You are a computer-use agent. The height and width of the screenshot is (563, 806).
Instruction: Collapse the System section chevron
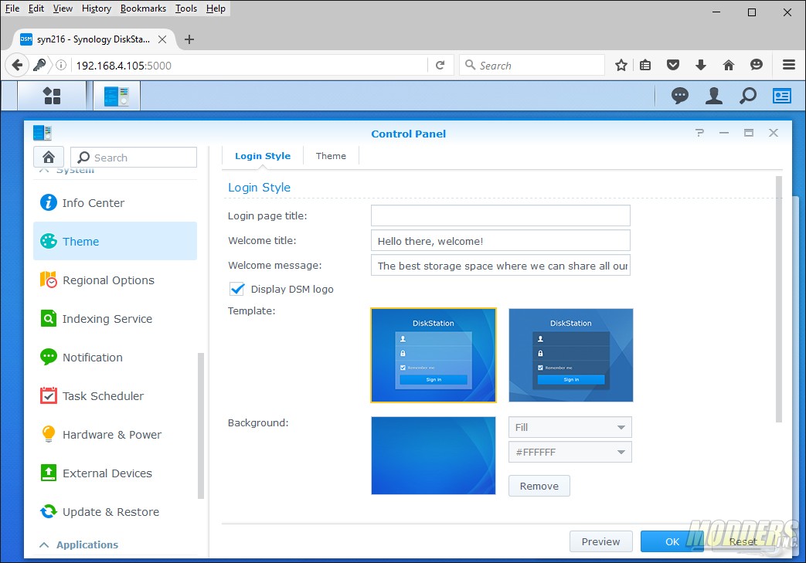coord(44,170)
